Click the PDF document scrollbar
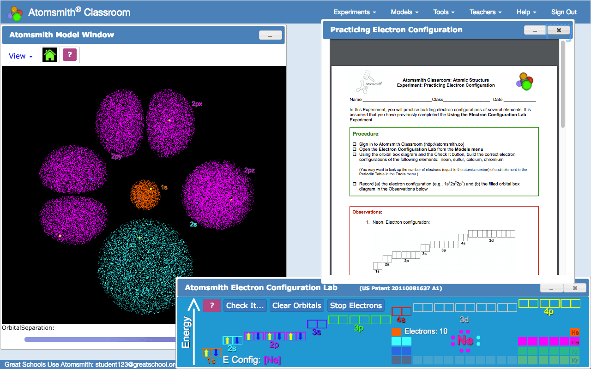 coord(562,85)
